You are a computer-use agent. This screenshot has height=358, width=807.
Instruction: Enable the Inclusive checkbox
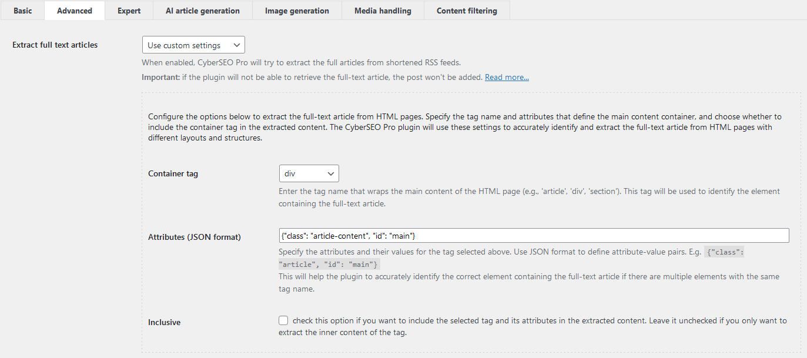283,320
